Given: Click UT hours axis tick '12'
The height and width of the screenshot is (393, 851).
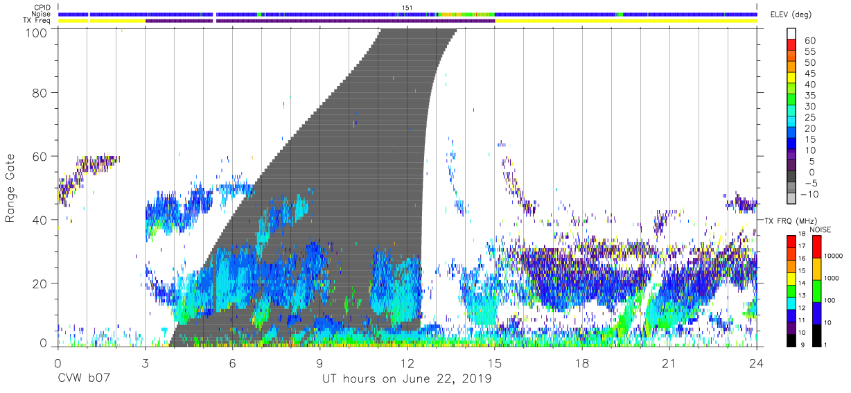Looking at the screenshot, I should [x=407, y=363].
